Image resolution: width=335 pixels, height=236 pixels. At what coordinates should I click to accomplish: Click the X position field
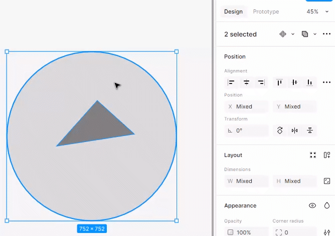247,106
